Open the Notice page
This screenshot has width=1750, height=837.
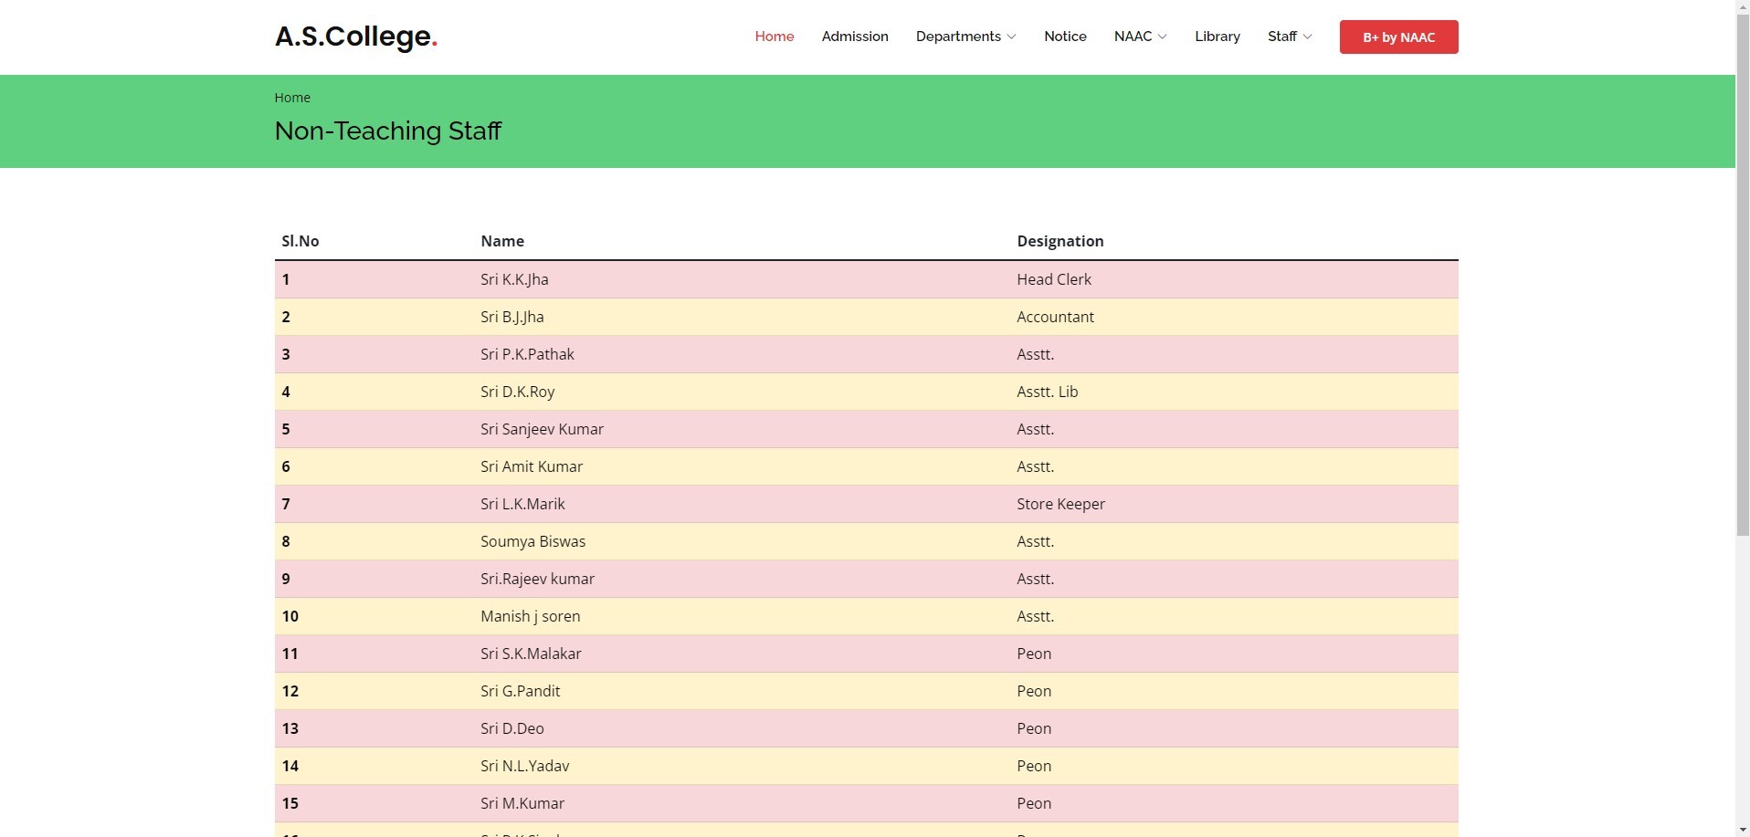tap(1065, 37)
